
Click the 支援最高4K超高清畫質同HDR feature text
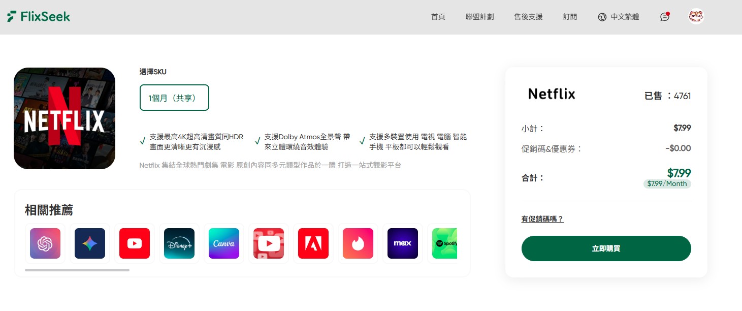coord(197,142)
